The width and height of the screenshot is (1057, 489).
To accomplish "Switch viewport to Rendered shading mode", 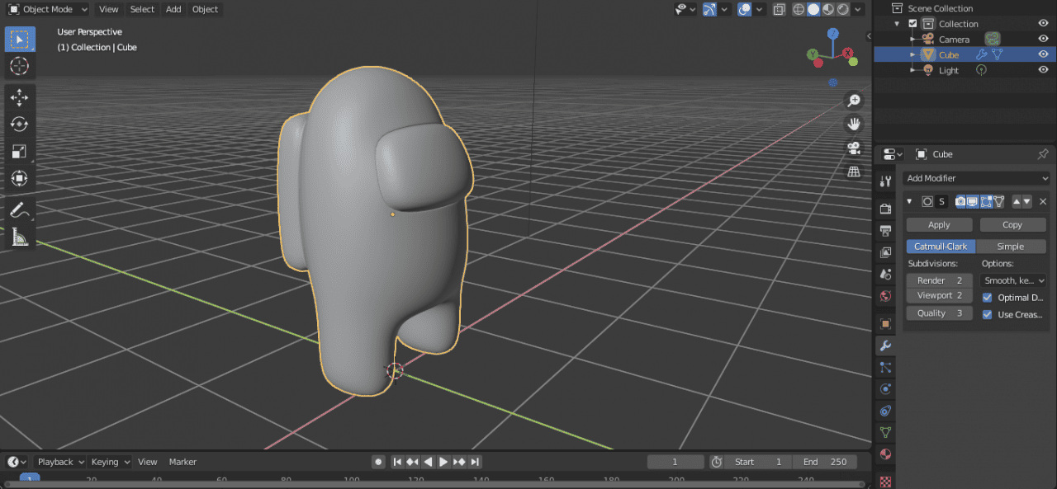I will [843, 9].
